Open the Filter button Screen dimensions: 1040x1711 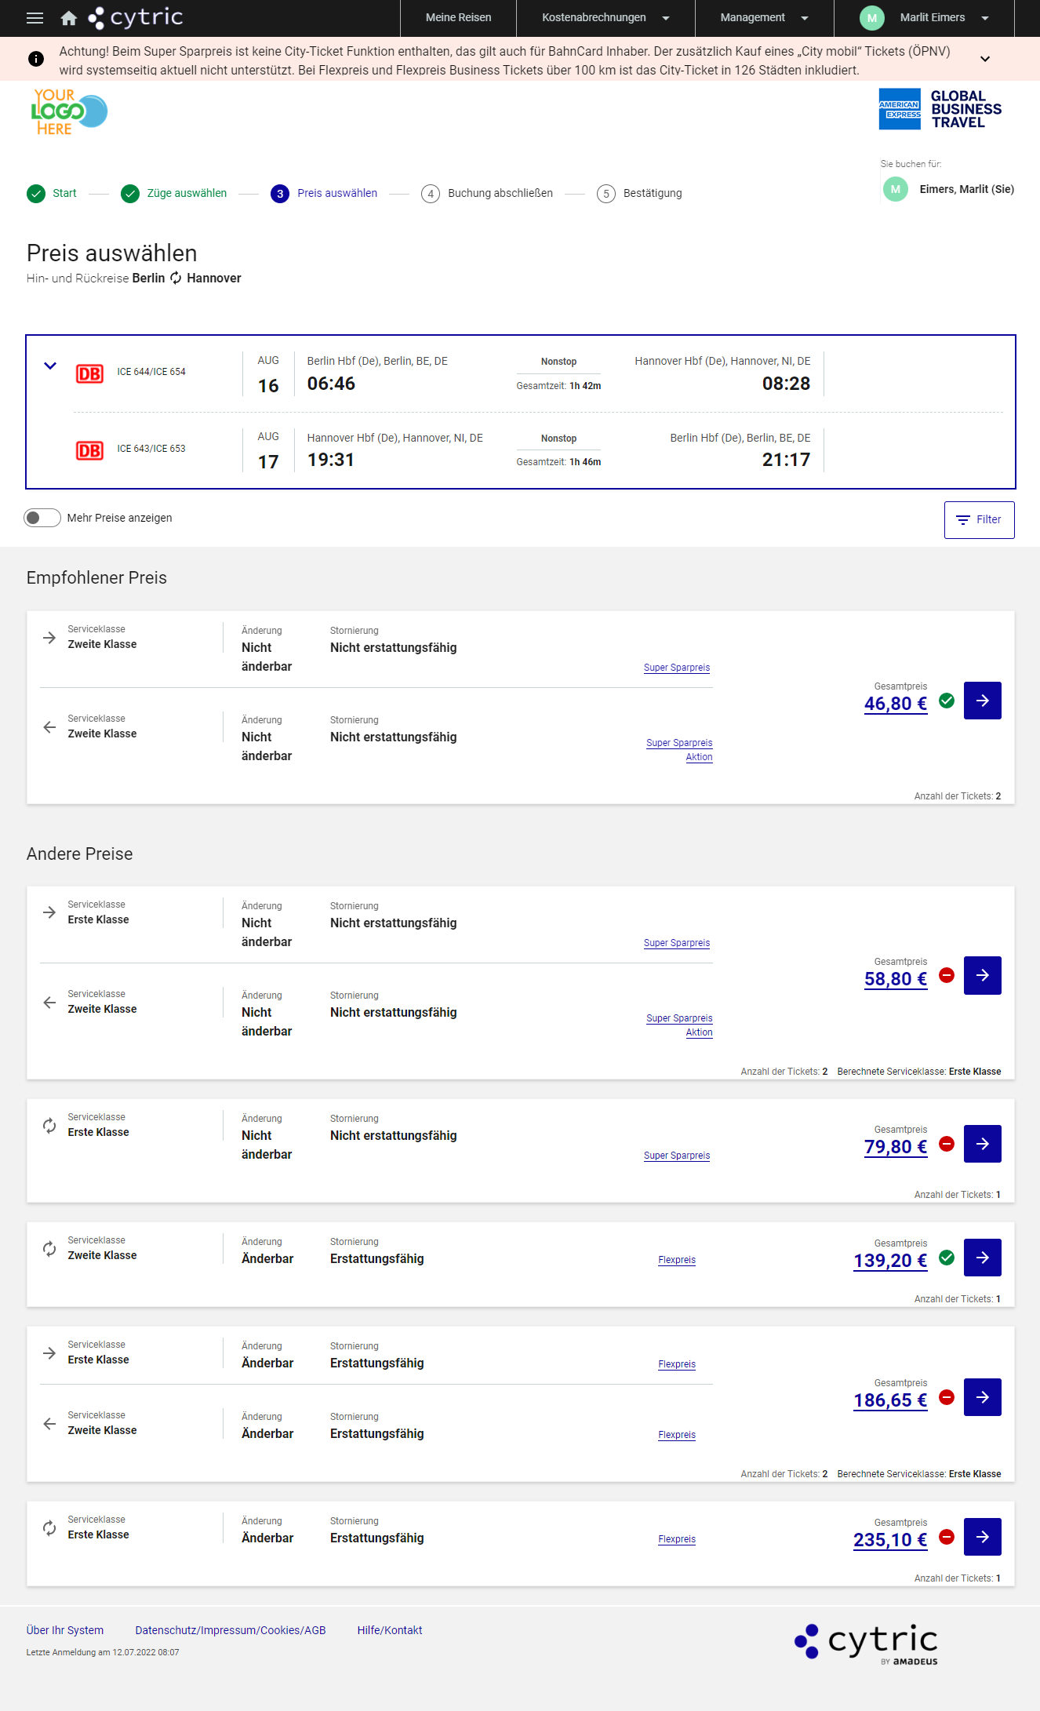979,520
